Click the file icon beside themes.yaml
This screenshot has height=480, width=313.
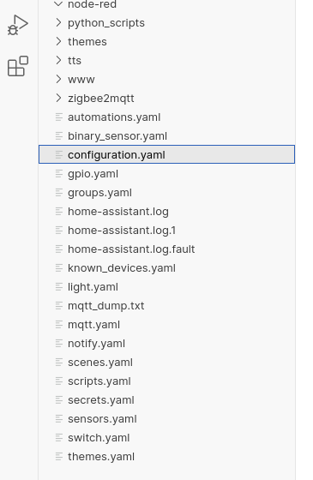(59, 456)
